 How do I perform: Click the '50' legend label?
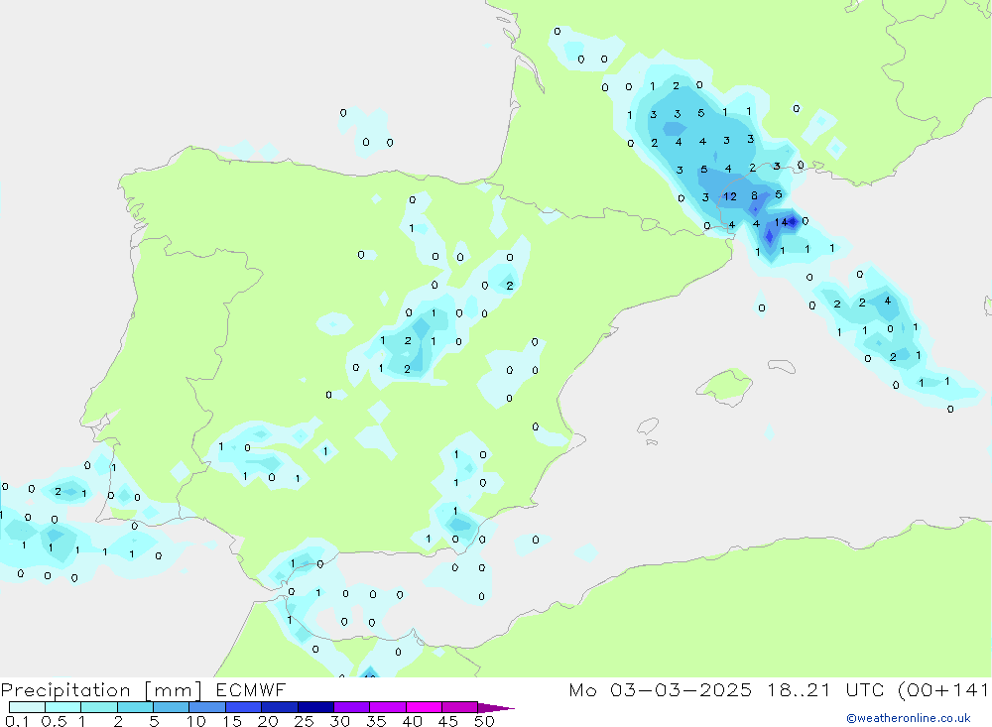coord(484,721)
